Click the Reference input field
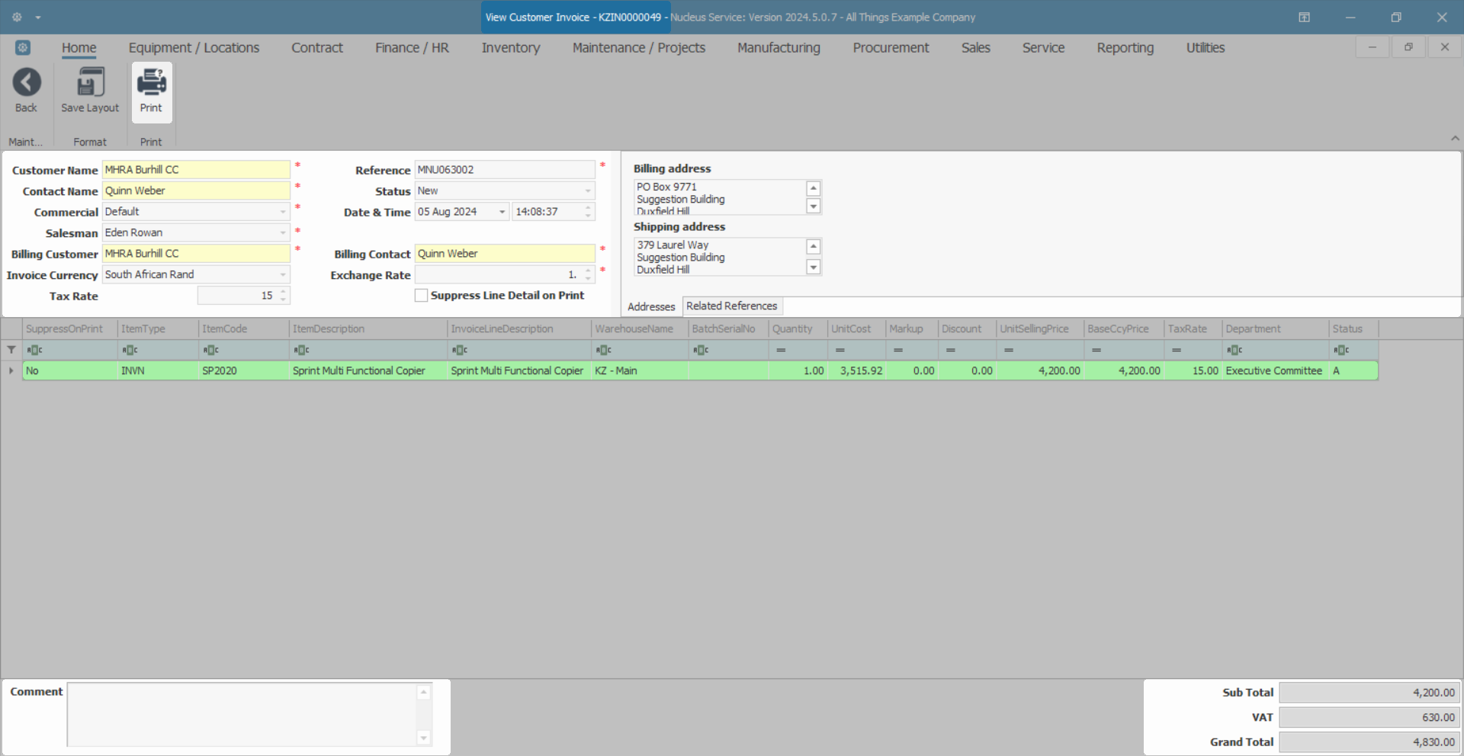Image resolution: width=1464 pixels, height=756 pixels. (505, 169)
